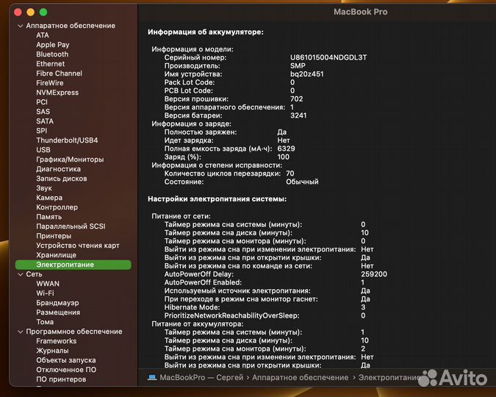Select Wi-Fi in the sidebar

(x=45, y=293)
